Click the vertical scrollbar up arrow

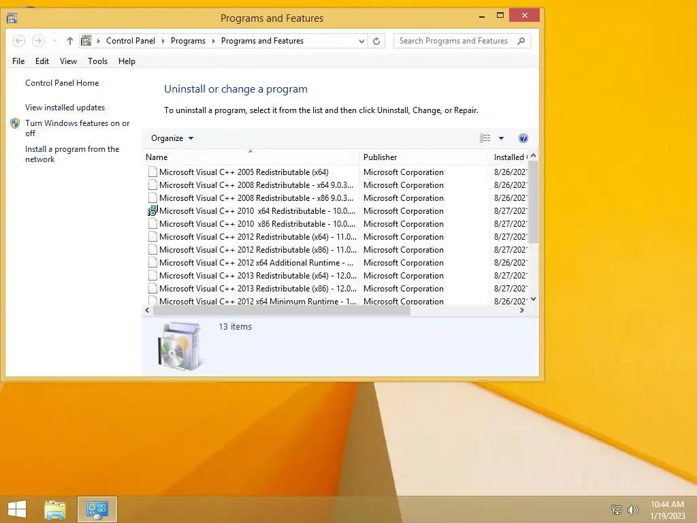pyautogui.click(x=534, y=156)
